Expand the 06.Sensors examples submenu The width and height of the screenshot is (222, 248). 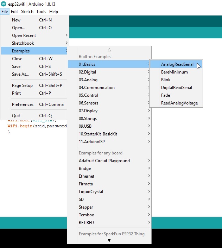coord(109,103)
